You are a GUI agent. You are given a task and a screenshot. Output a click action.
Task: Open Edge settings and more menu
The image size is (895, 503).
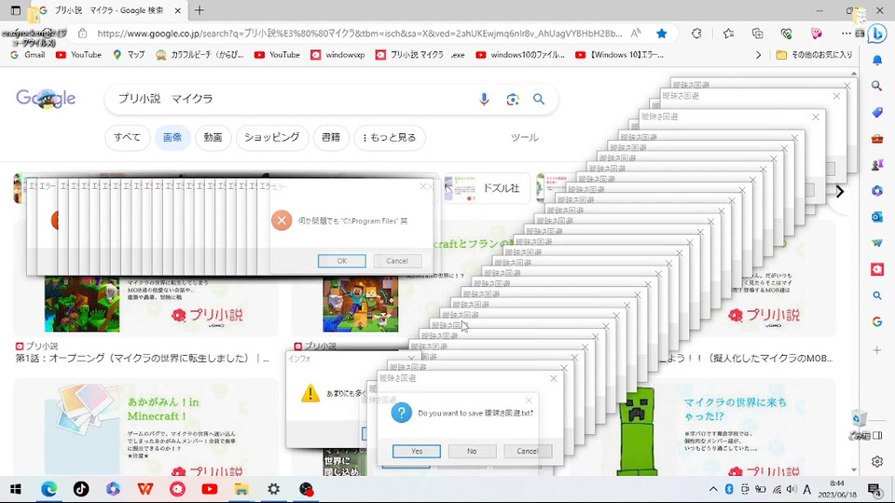[x=846, y=34]
